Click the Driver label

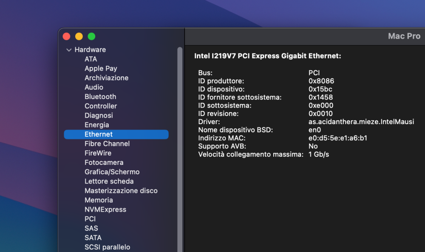click(209, 122)
